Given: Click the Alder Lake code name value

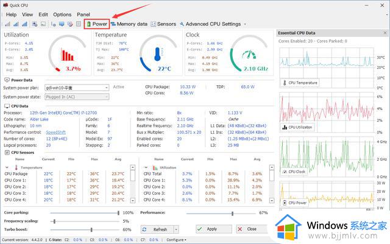Looking at the screenshot, I should [x=39, y=119].
